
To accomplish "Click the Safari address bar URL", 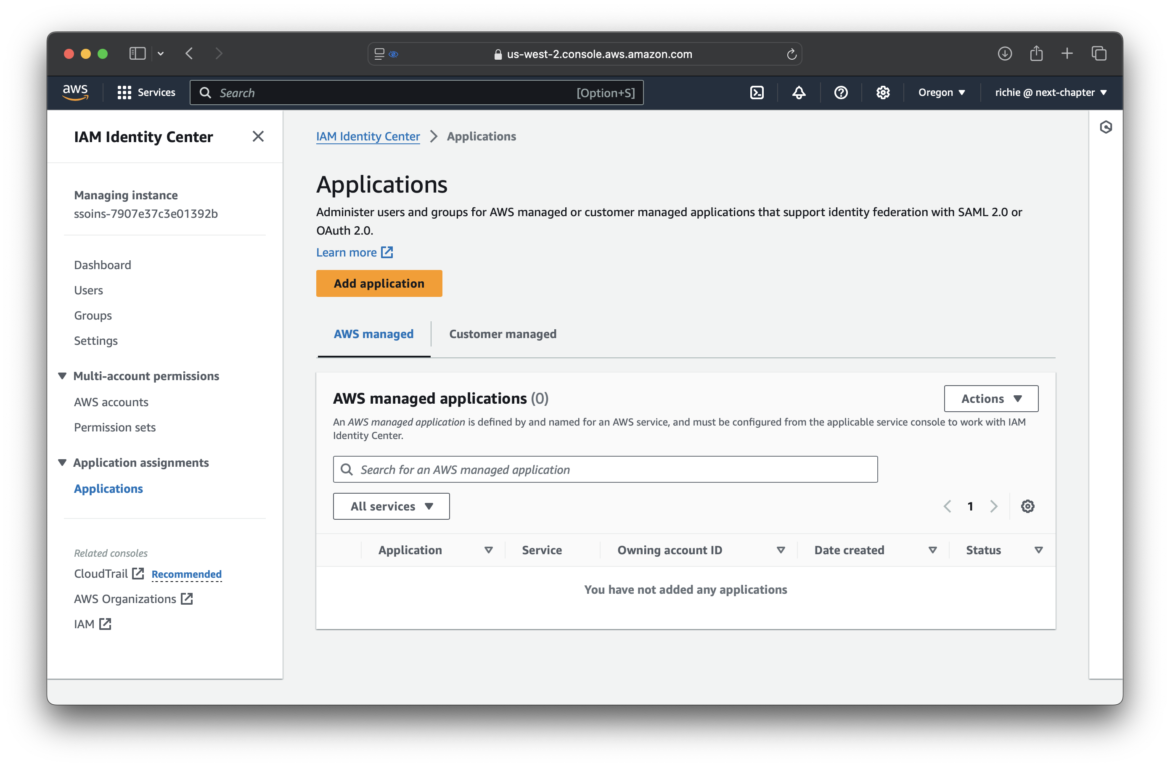I will click(599, 54).
